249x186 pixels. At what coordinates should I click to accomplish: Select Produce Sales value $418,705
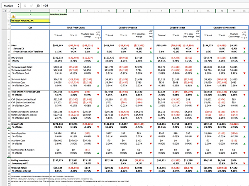[109, 45]
